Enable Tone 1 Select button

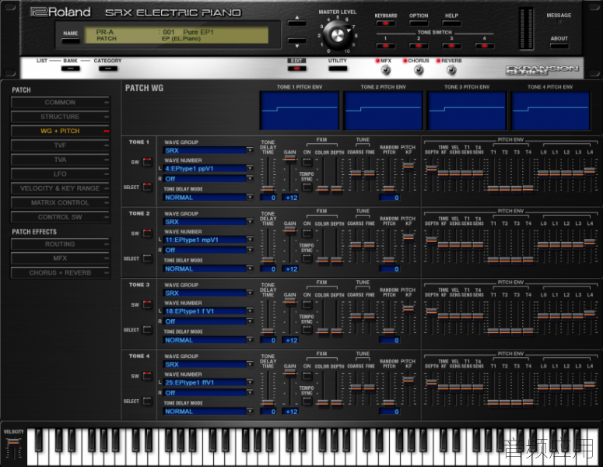147,187
